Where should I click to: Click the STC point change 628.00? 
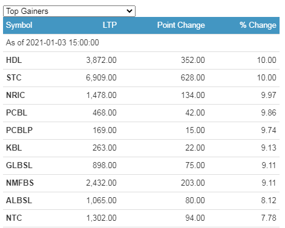pyautogui.click(x=192, y=77)
